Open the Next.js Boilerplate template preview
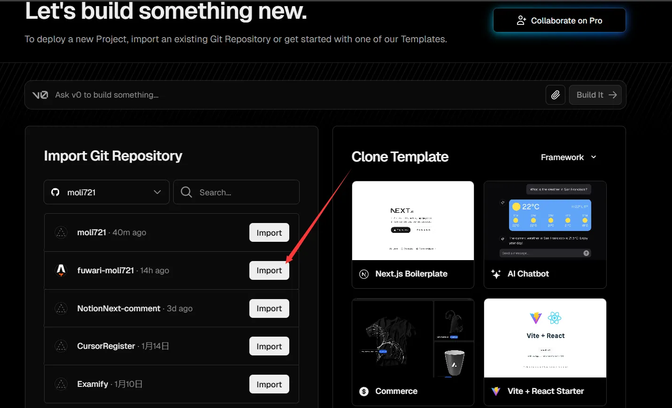Viewport: 672px width, 408px height. (413, 221)
